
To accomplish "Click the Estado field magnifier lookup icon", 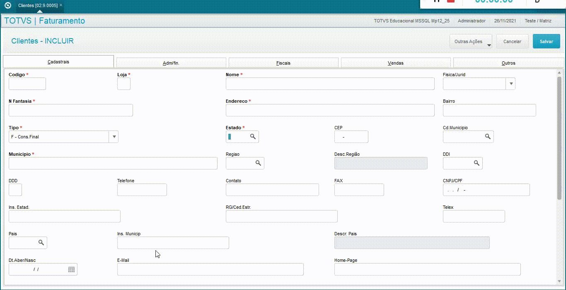I will coord(253,137).
